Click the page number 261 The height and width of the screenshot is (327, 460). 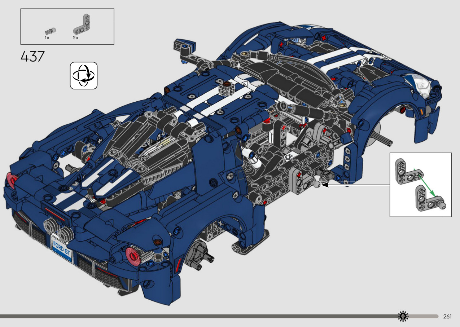(447, 317)
